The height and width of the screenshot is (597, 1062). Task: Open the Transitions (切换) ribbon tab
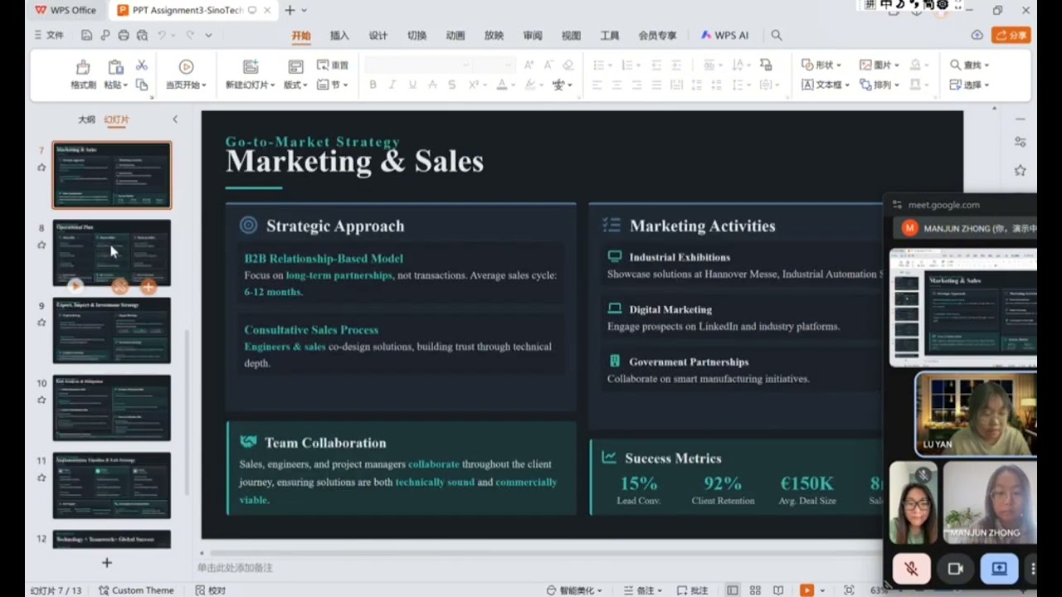[417, 36]
